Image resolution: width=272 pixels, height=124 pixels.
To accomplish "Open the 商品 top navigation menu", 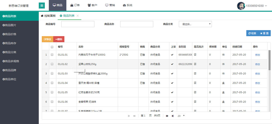I will 58,5.
